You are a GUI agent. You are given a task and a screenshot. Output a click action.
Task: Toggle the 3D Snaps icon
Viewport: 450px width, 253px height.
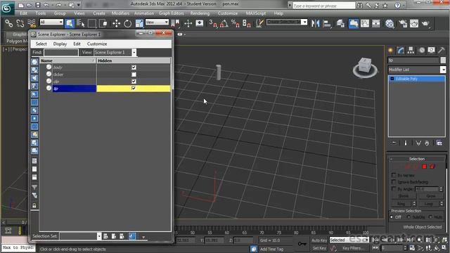[213, 23]
